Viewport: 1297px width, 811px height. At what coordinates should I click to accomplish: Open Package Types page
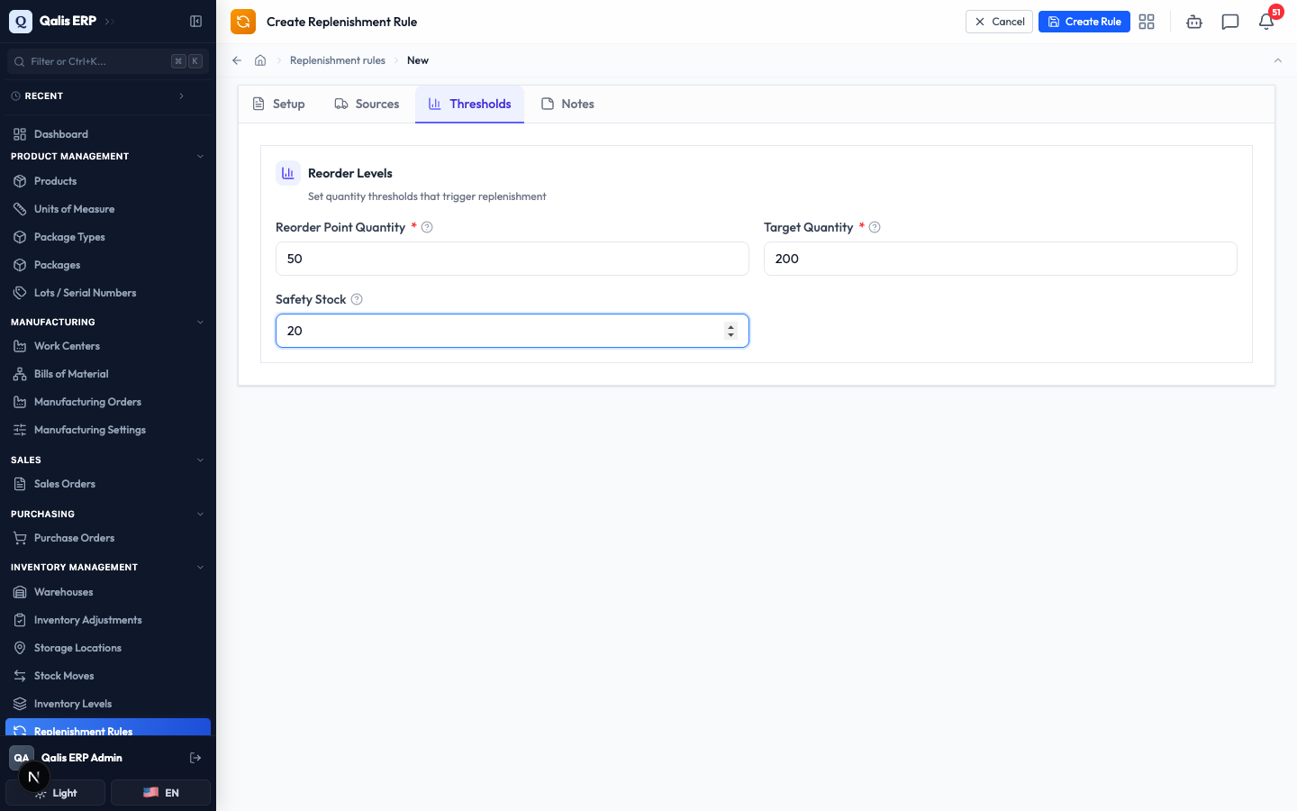pos(108,237)
